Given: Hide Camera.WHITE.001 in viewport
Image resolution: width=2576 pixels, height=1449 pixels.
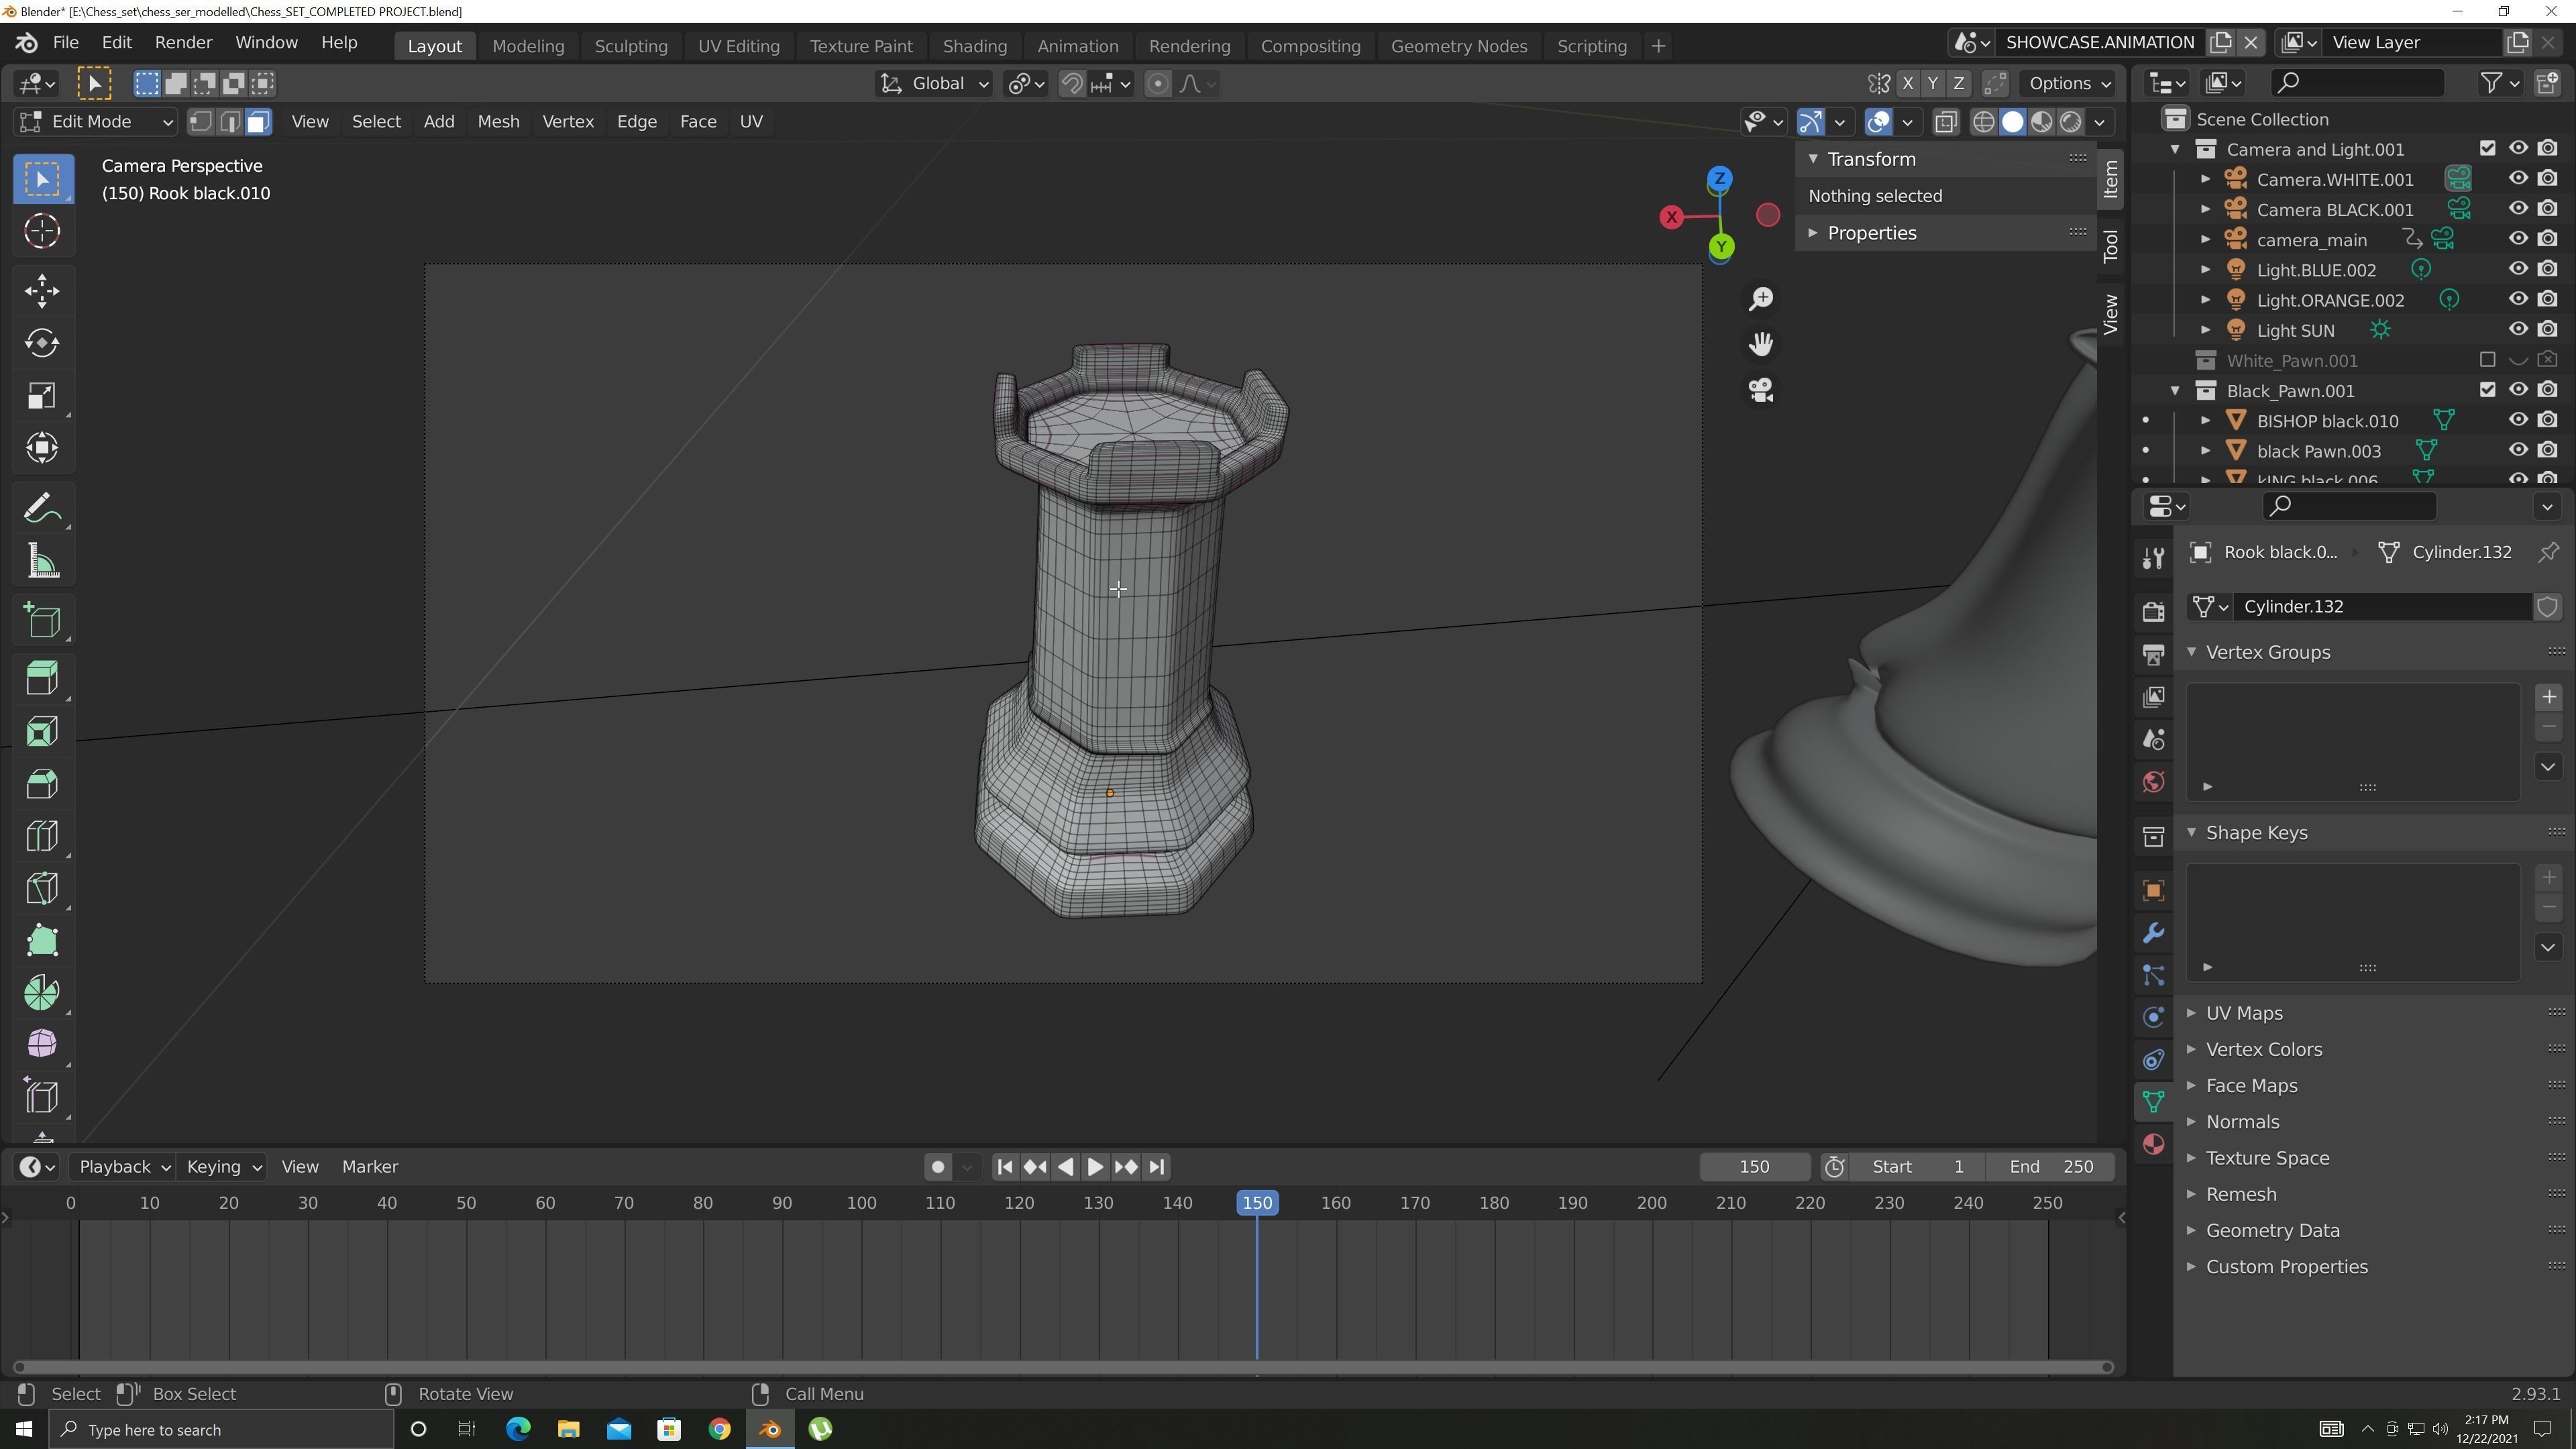Looking at the screenshot, I should 2518,178.
